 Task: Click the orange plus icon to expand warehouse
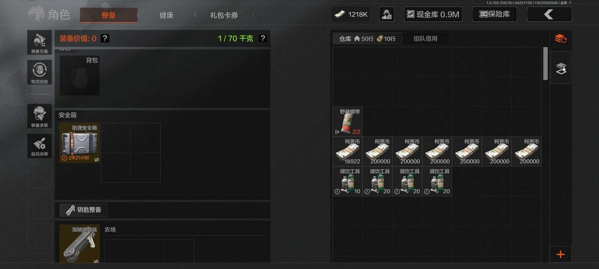click(560, 255)
